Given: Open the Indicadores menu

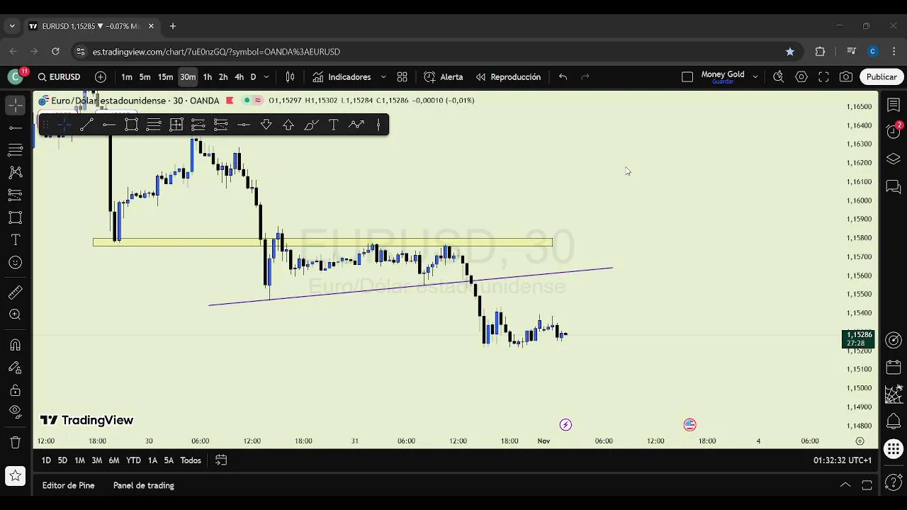Looking at the screenshot, I should (x=342, y=76).
